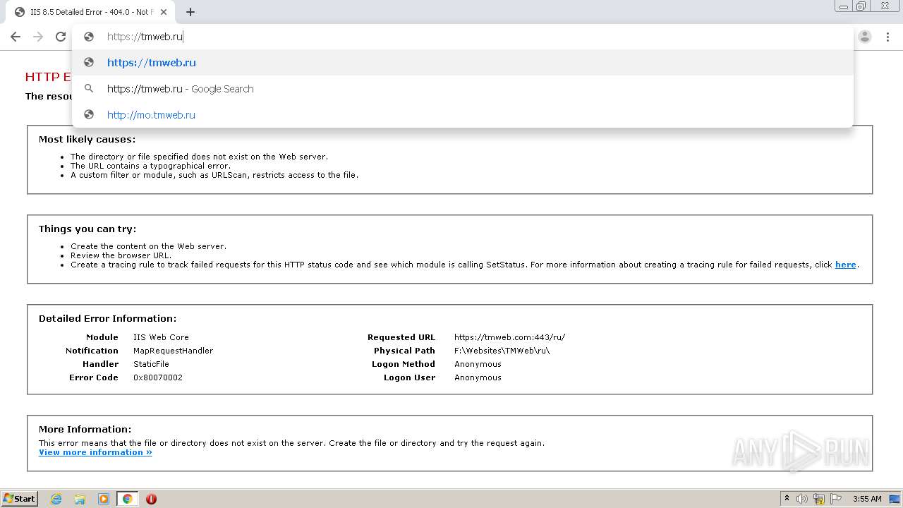Viewport: 903px width, 508px height.
Task: Click the 'Things you can try:' heading
Action: coord(87,229)
